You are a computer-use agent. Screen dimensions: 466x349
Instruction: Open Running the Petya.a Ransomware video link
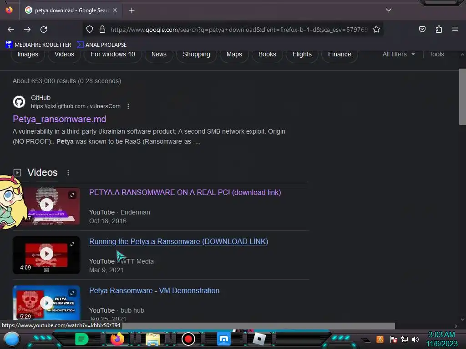point(178,242)
